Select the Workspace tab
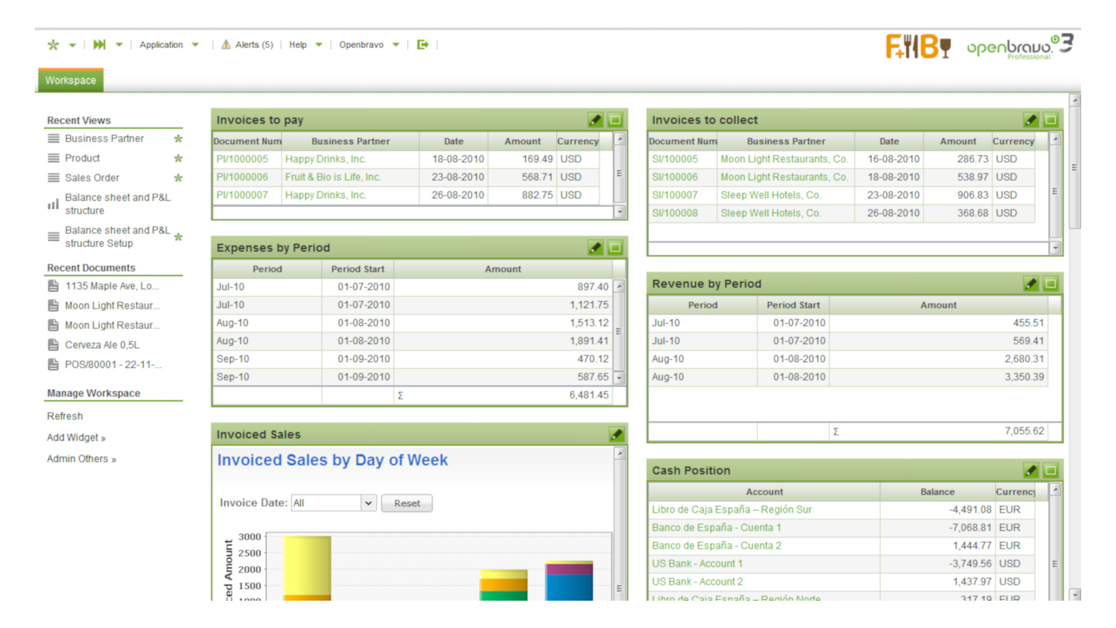 point(70,80)
